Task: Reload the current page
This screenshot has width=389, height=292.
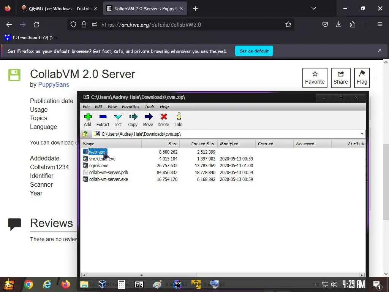Action: [x=36, y=25]
